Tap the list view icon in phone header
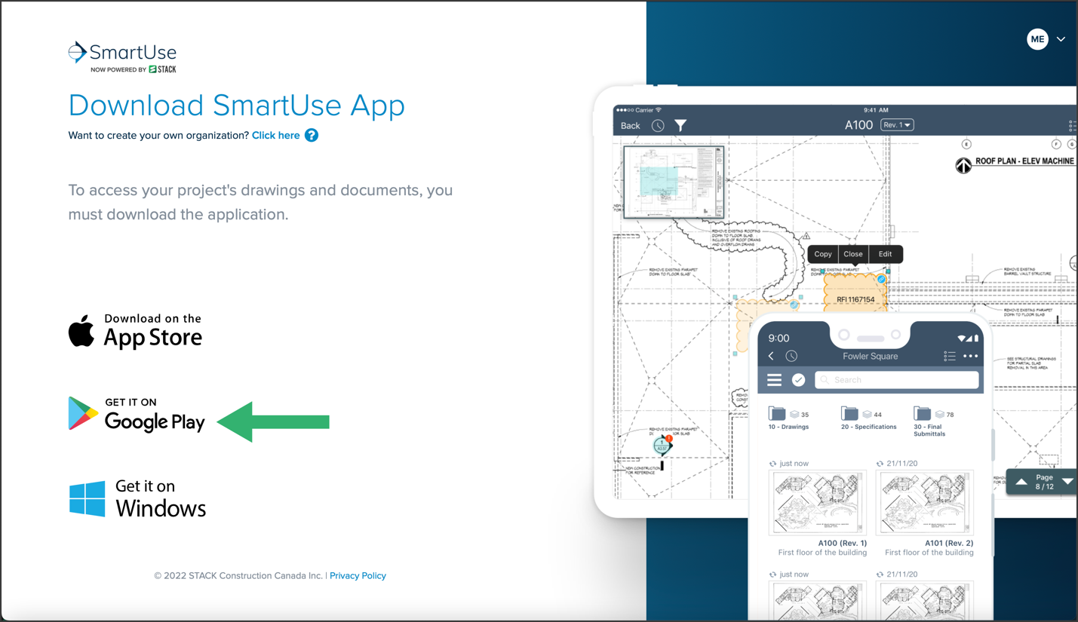 pyautogui.click(x=949, y=356)
